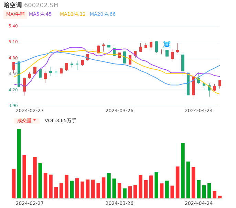Click the 5.40 price axis label
This screenshot has height=208, width=236.
click(x=13, y=26)
